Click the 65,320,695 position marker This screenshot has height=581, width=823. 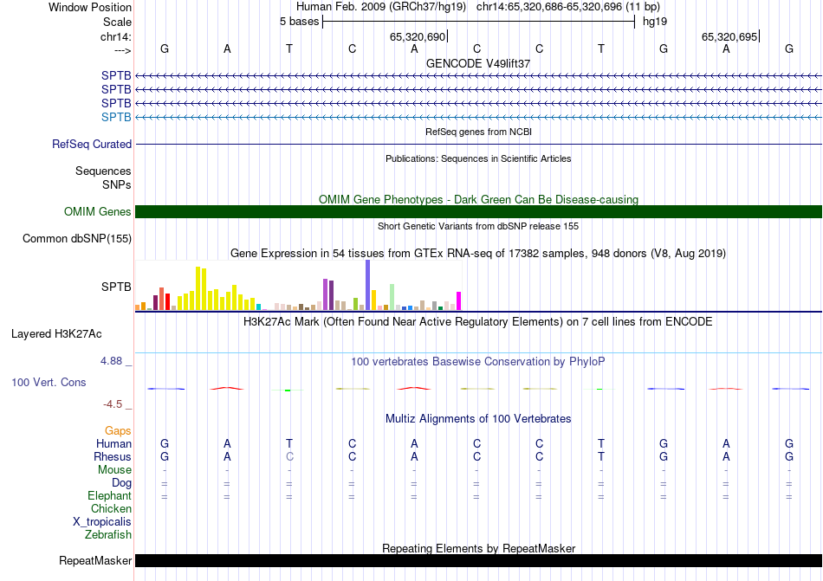729,36
